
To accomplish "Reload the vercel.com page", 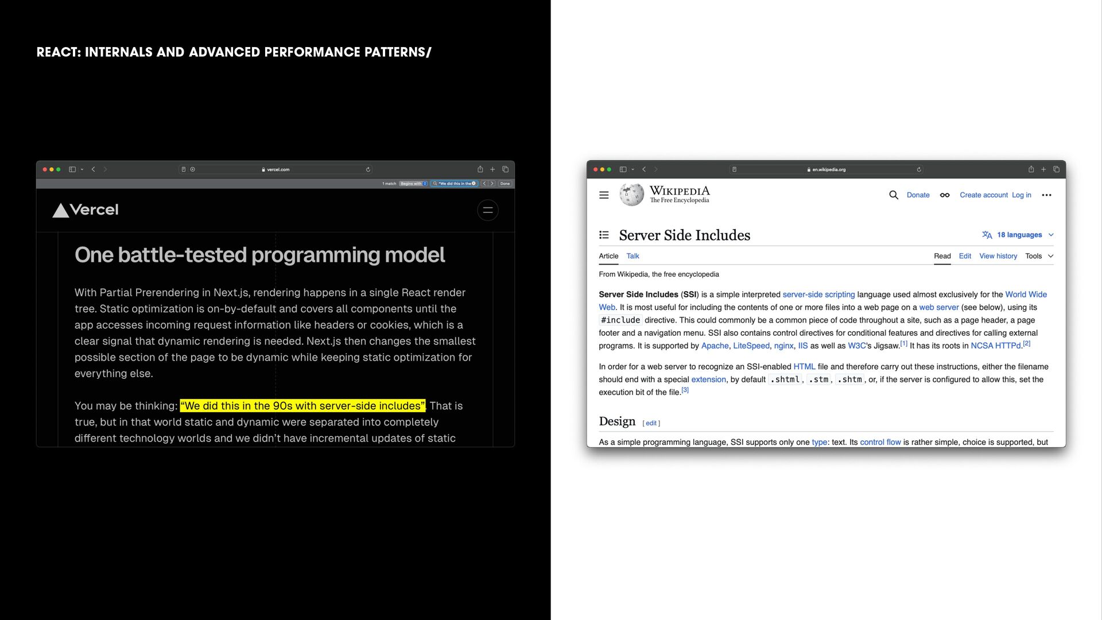I will click(368, 169).
